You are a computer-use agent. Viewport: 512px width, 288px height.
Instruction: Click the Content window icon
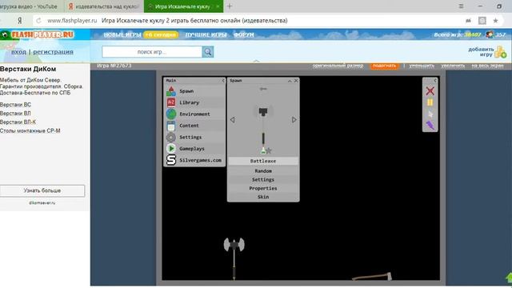170,126
